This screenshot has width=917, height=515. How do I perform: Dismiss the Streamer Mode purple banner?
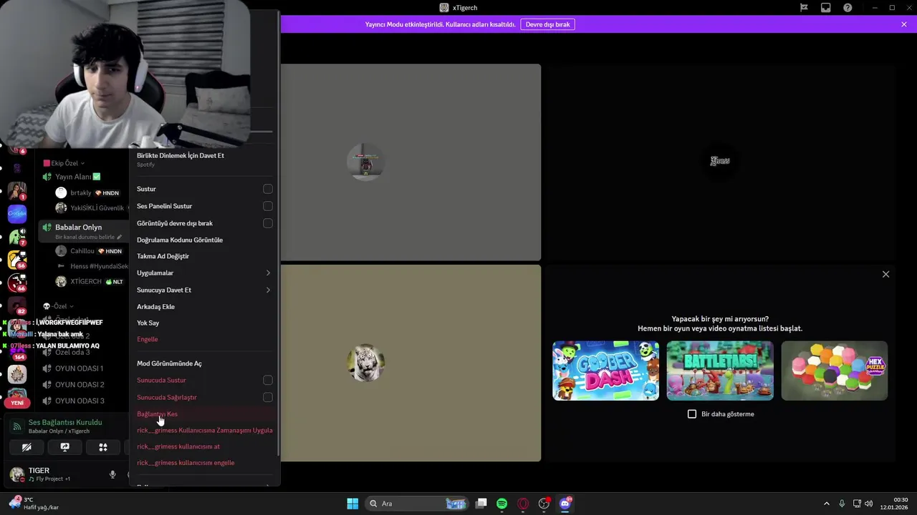click(x=904, y=24)
